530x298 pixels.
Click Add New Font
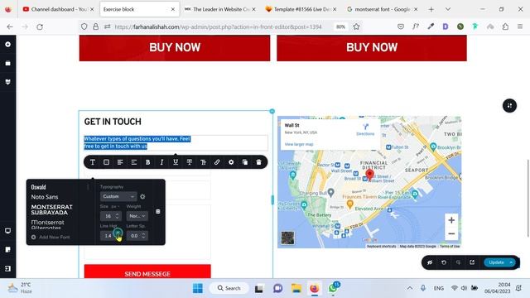point(51,238)
